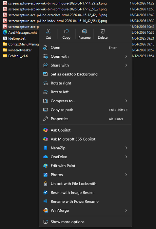Click the WinMerge icon
156x229 pixels.
(46, 210)
